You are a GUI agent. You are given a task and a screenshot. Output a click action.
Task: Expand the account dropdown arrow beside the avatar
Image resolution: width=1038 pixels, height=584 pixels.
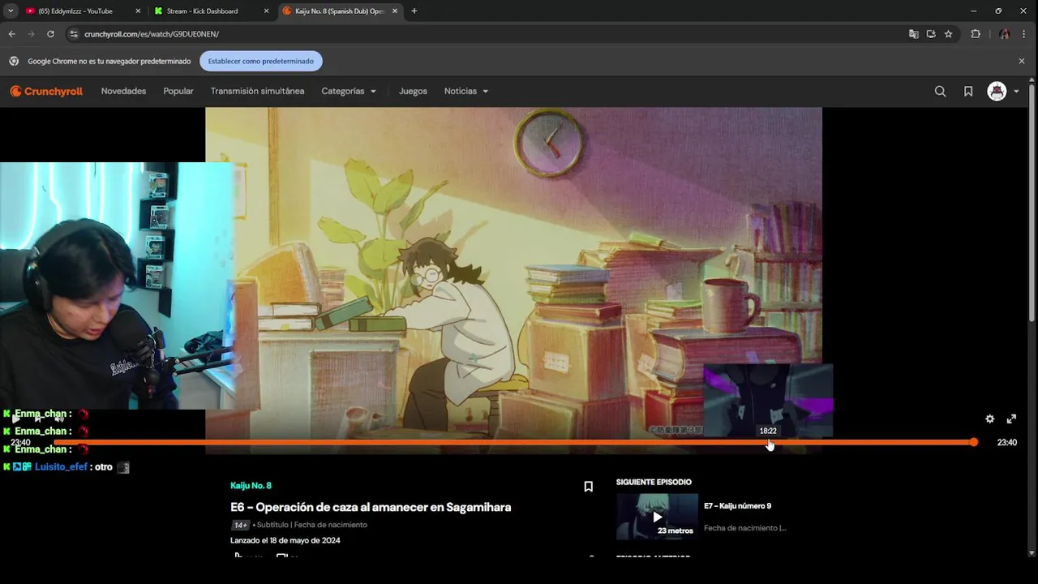point(1016,92)
